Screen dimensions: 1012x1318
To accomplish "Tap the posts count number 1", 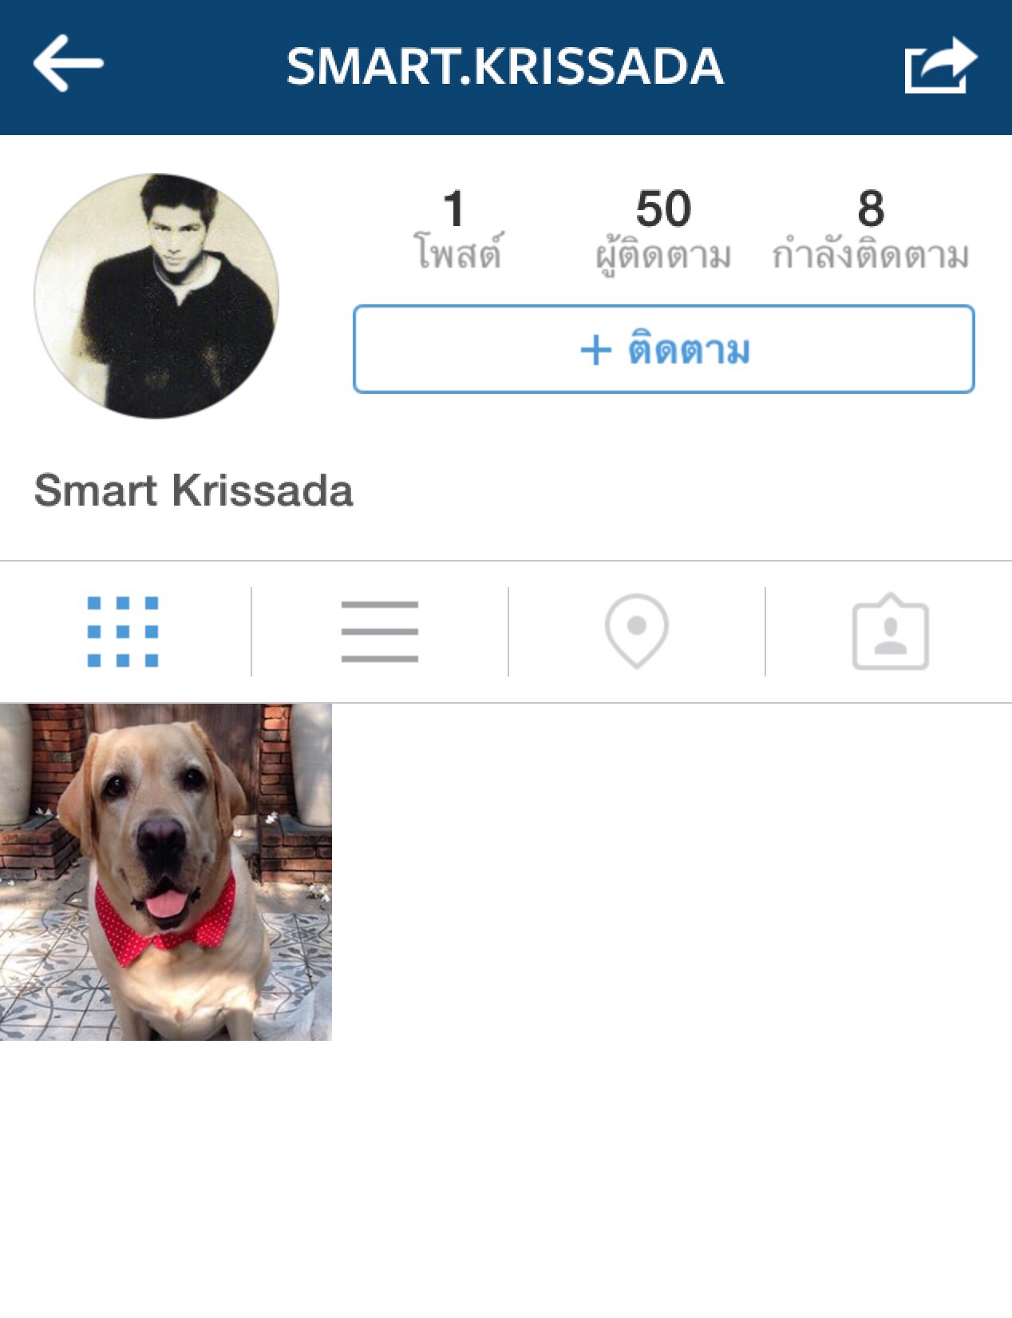I will [454, 208].
